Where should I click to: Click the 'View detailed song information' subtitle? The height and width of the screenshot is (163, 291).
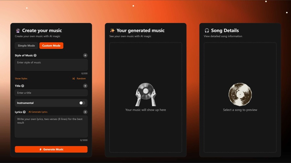point(223,36)
